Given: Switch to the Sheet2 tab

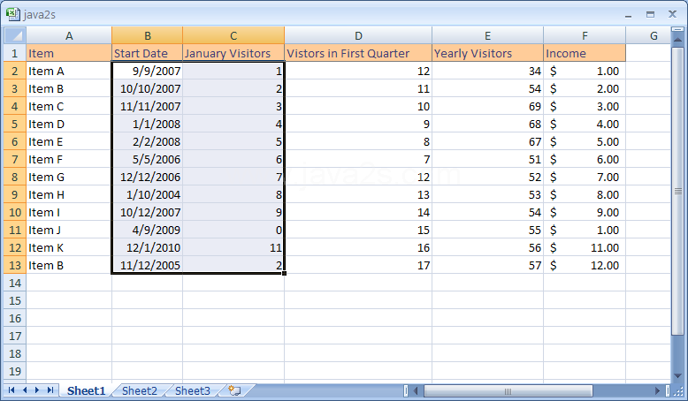Looking at the screenshot, I should (x=140, y=390).
